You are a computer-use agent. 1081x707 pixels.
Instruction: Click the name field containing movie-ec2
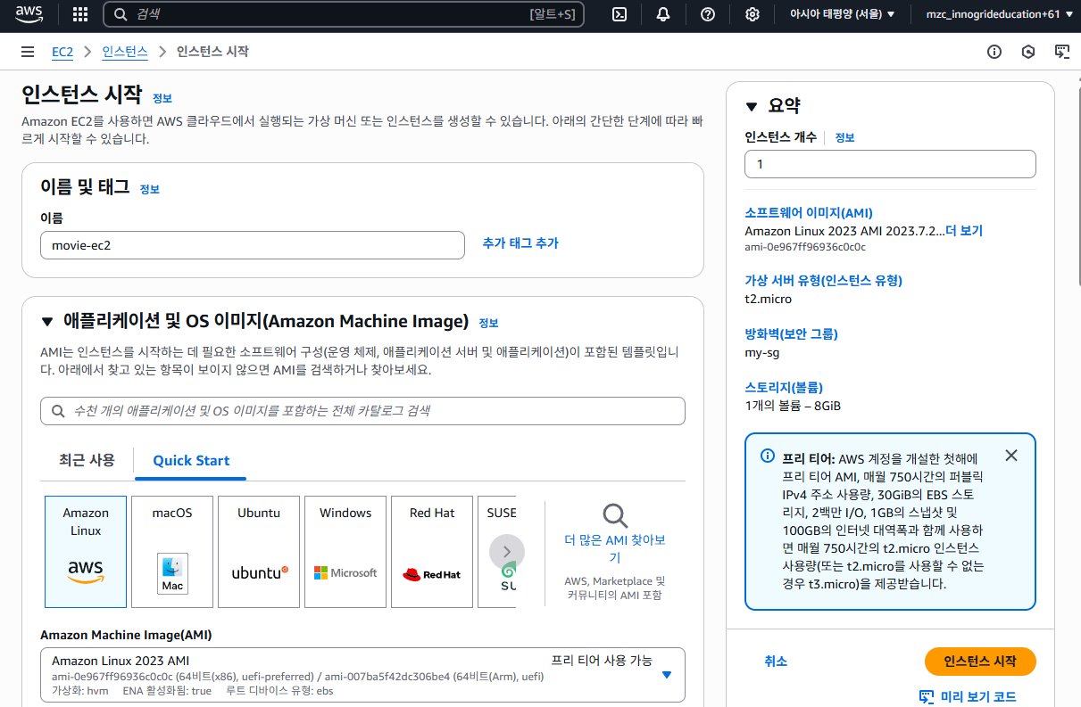coord(253,245)
